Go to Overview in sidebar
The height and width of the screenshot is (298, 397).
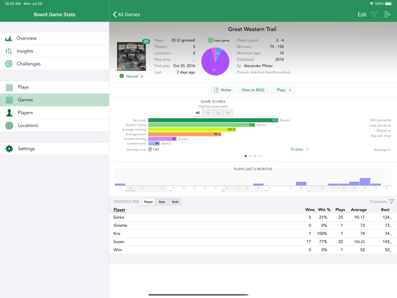pos(54,38)
